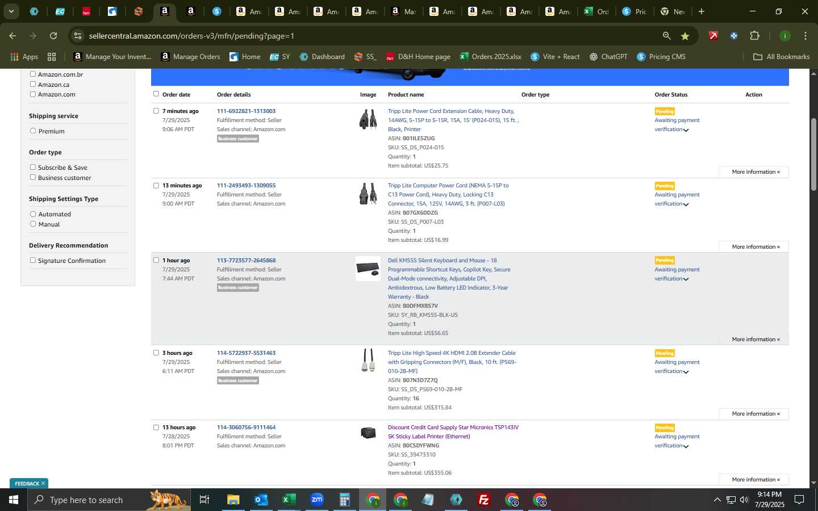Show hidden tray icons chevron

(x=717, y=500)
